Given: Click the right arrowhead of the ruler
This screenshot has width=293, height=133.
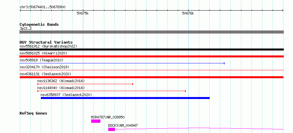Looking at the screenshot, I should (x=282, y=11).
